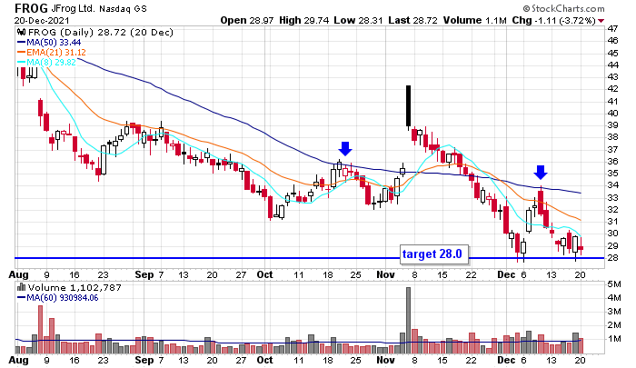The width and height of the screenshot is (636, 368).
Task: Click price axis label 33
Action: (x=612, y=197)
